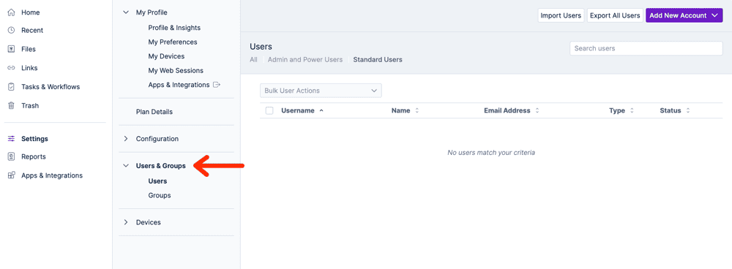Click the Tasks & Workflows clipboard icon

(x=12, y=87)
